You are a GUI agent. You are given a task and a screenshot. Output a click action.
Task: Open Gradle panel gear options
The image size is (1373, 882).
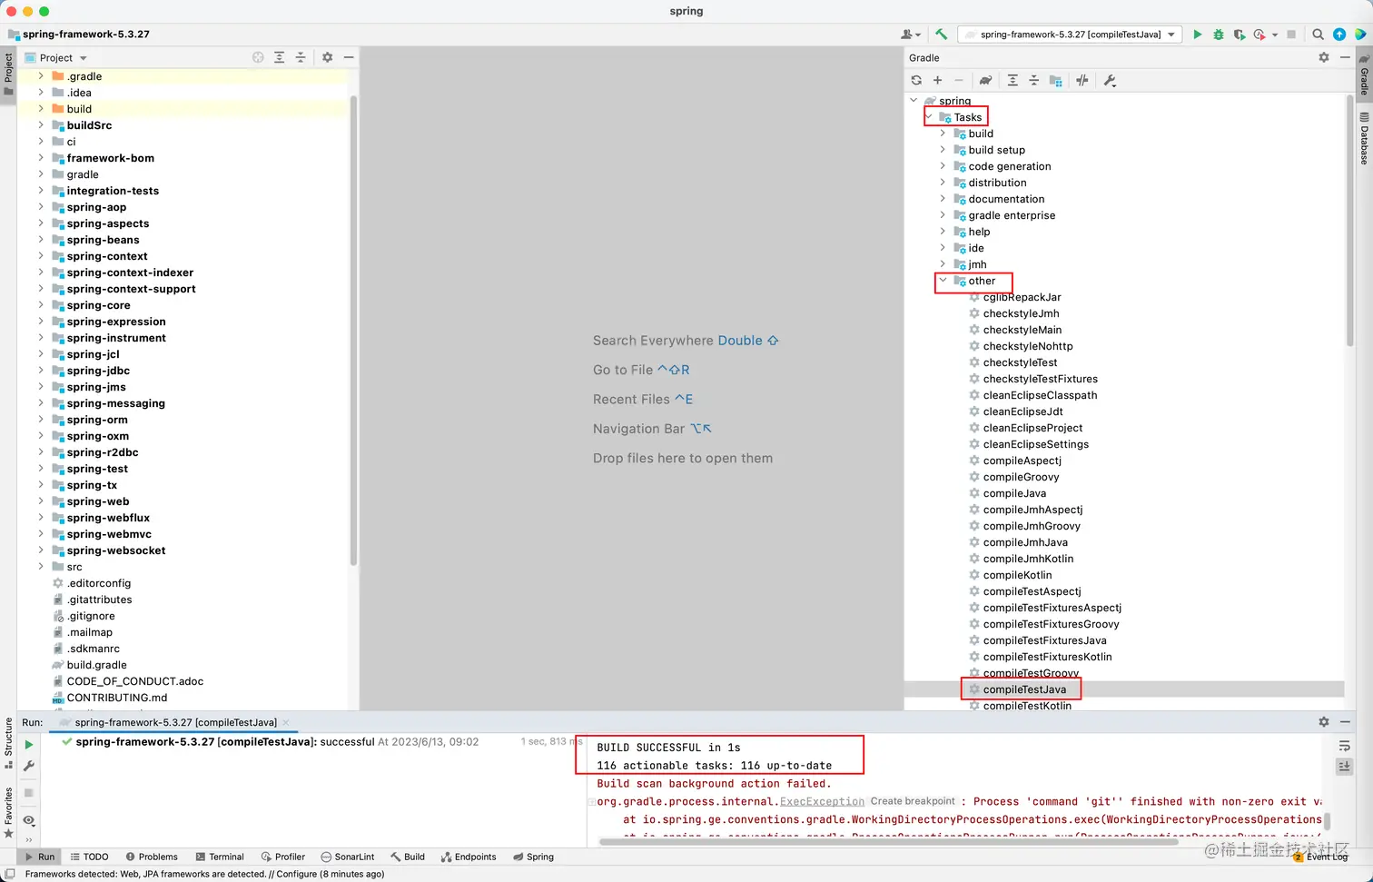[1324, 57]
